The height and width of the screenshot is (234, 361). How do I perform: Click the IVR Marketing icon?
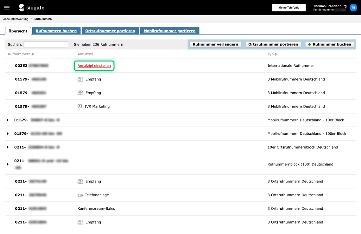(x=80, y=107)
